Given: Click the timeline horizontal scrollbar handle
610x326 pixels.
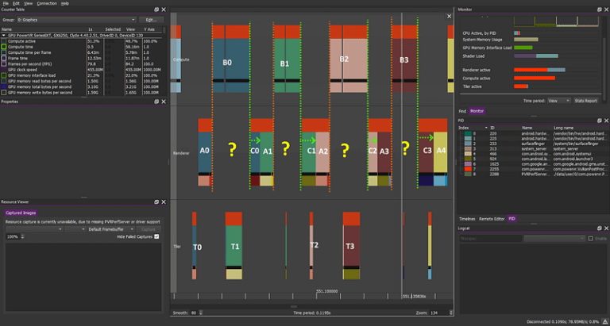Looking at the screenshot, I should coord(294,307).
